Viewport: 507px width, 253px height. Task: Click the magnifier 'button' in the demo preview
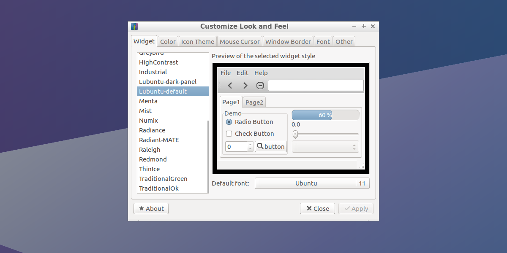(x=271, y=146)
